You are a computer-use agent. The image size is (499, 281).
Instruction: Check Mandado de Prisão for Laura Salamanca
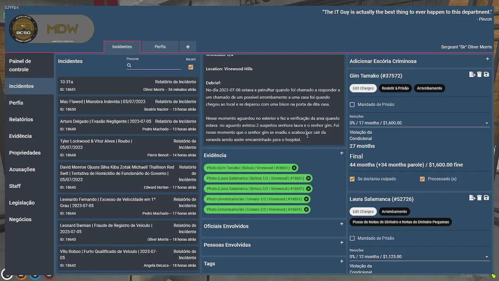tap(352, 238)
